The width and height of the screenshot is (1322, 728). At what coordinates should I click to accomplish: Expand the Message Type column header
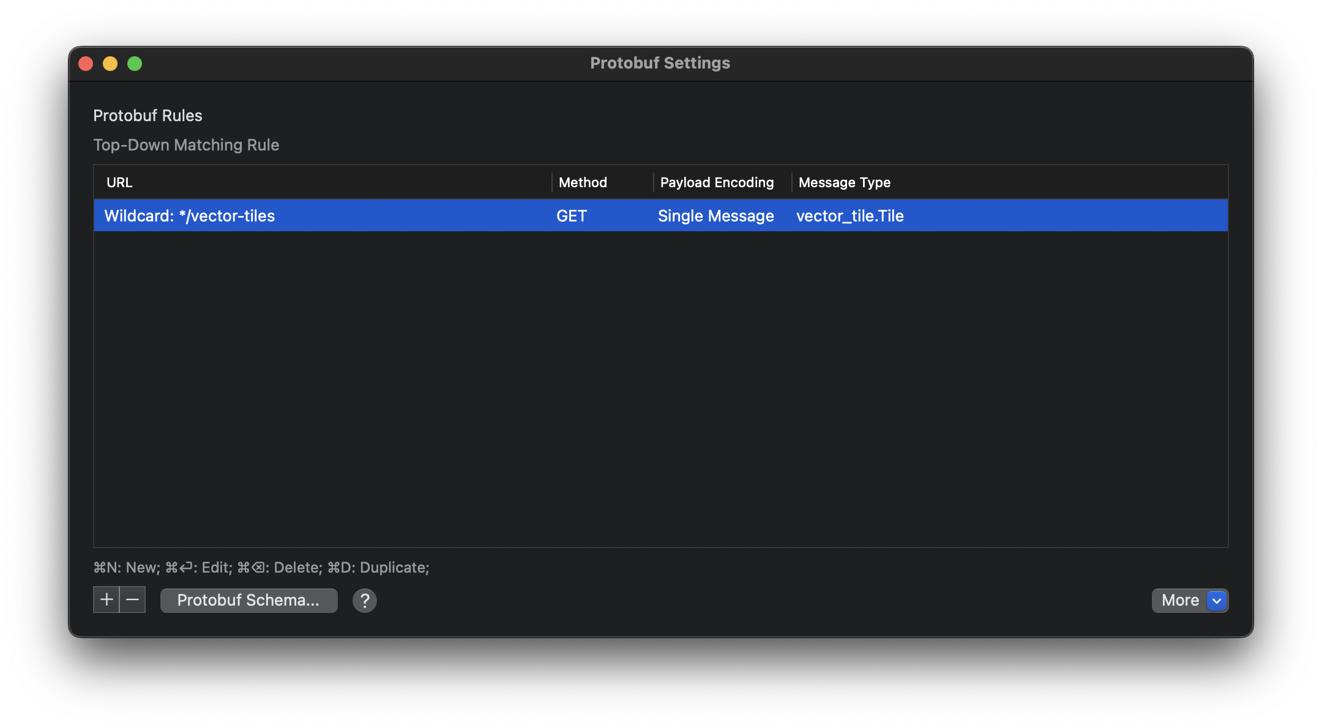point(843,182)
